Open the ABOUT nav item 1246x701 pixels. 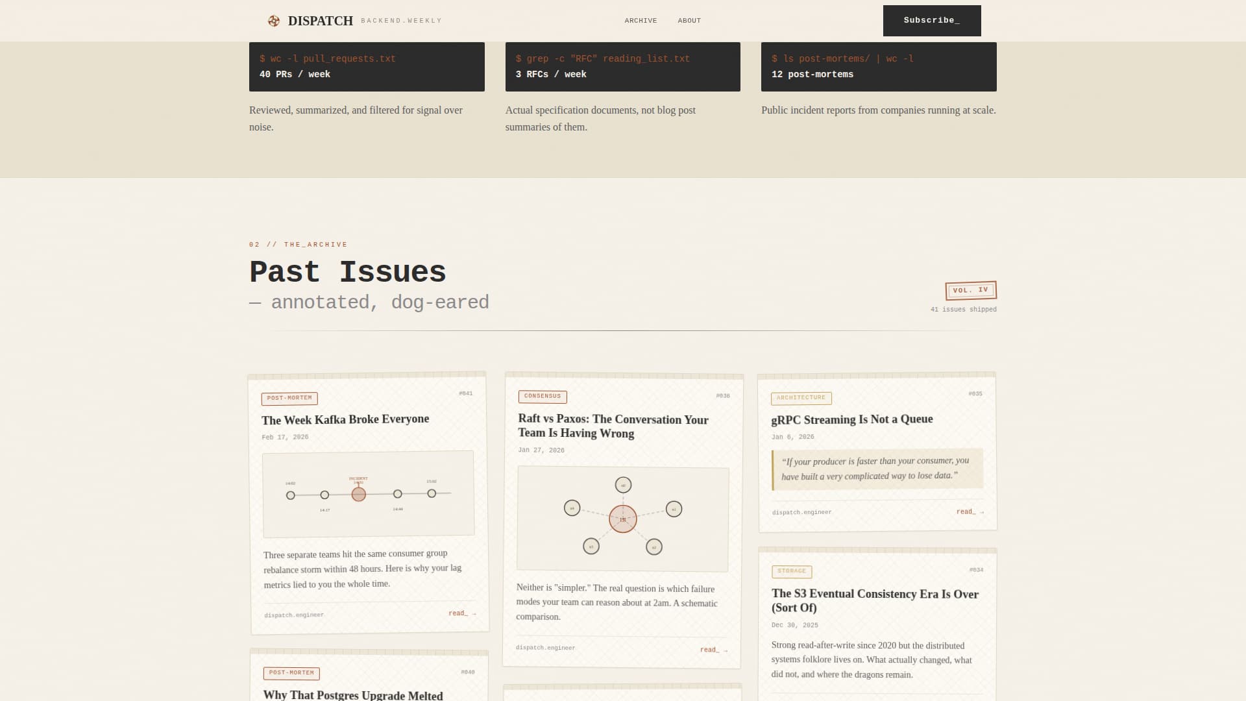[x=689, y=21]
